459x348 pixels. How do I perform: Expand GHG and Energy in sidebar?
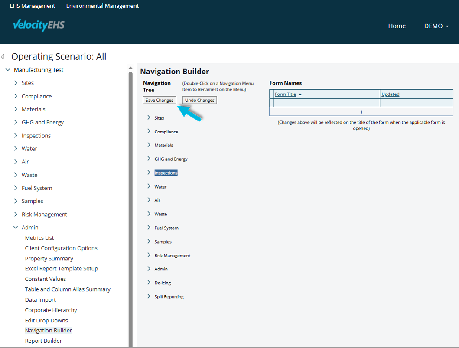16,122
